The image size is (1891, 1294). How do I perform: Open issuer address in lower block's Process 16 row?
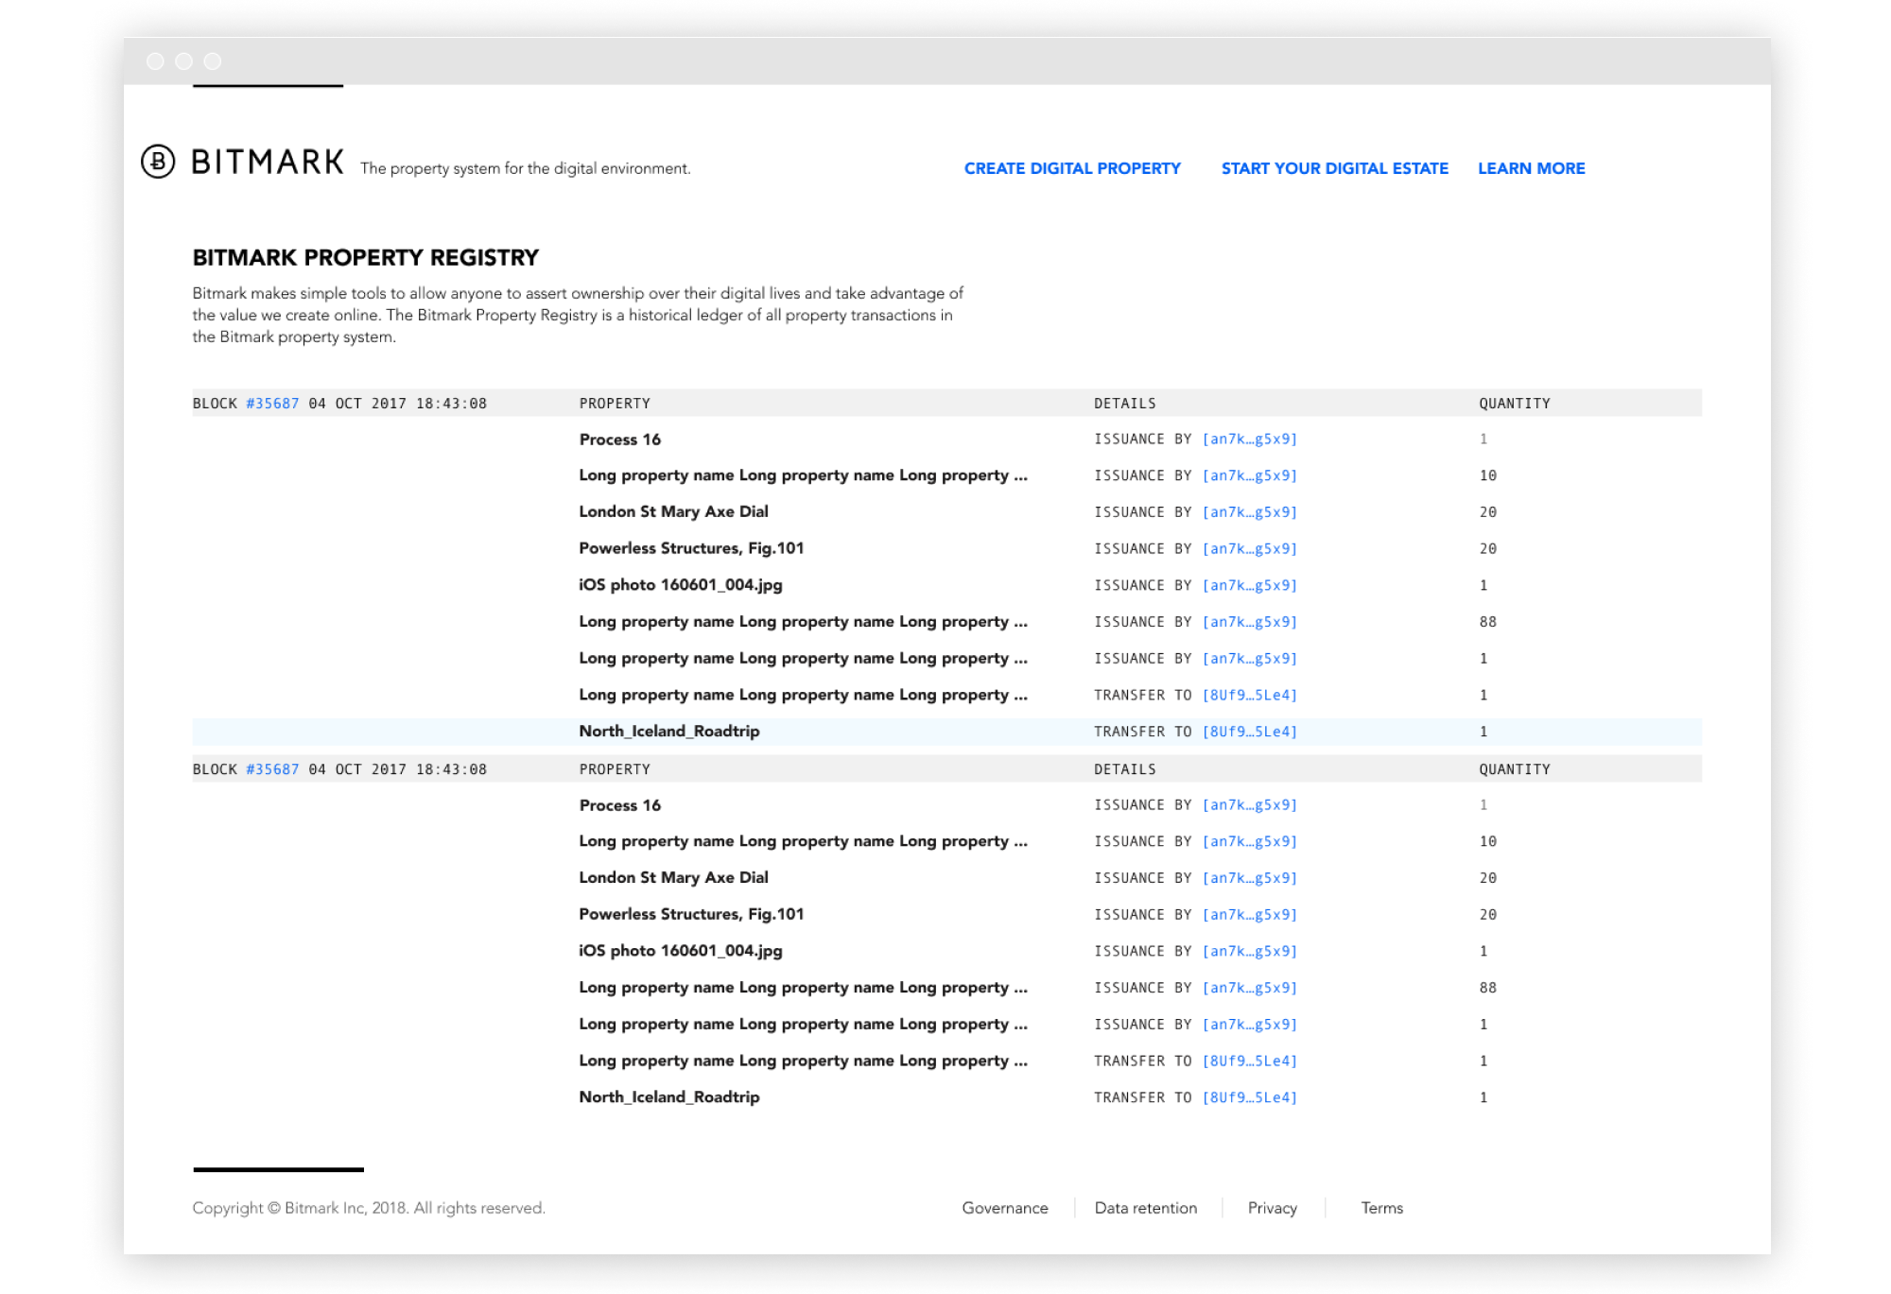point(1250,805)
